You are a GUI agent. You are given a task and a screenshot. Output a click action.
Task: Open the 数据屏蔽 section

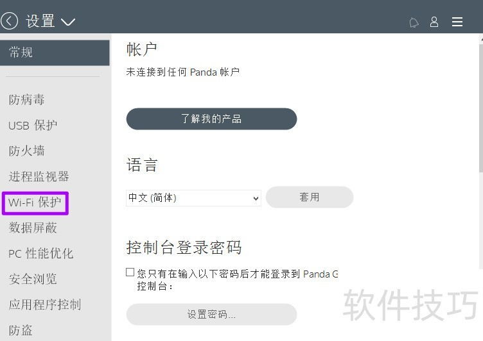[x=33, y=228]
